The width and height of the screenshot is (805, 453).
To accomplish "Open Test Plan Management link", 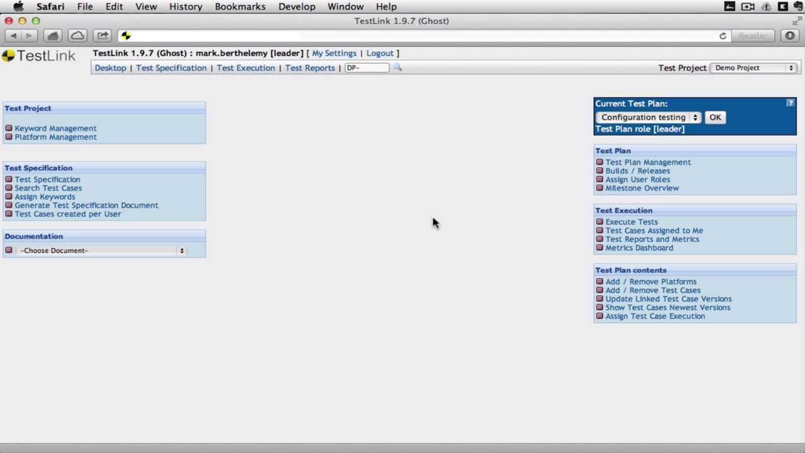I will (x=648, y=162).
